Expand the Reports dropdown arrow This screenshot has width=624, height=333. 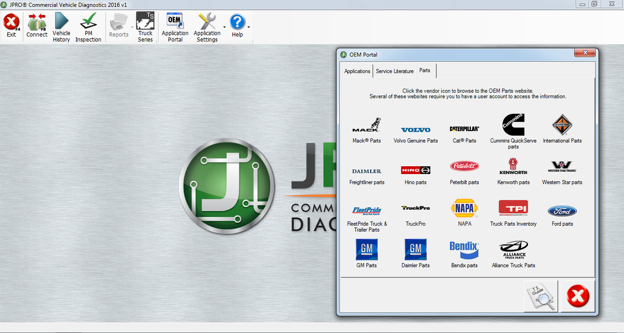132,27
